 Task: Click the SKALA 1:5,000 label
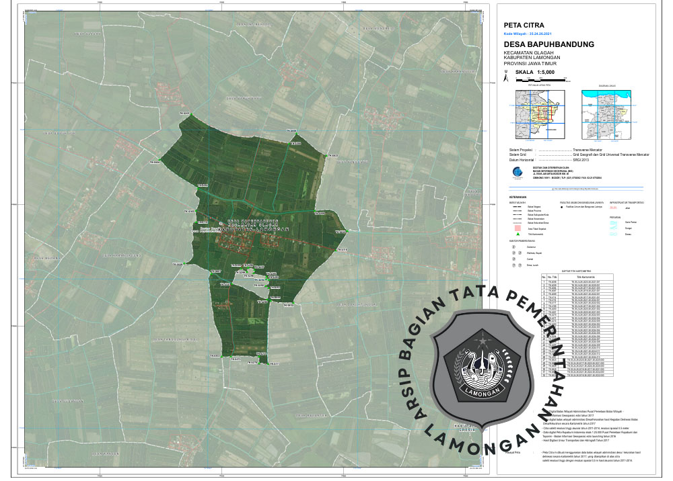[534, 71]
